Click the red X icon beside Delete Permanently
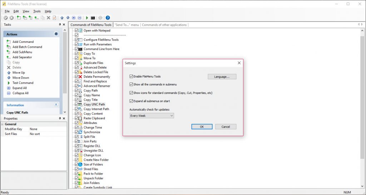The image size is (366, 195). [80, 77]
